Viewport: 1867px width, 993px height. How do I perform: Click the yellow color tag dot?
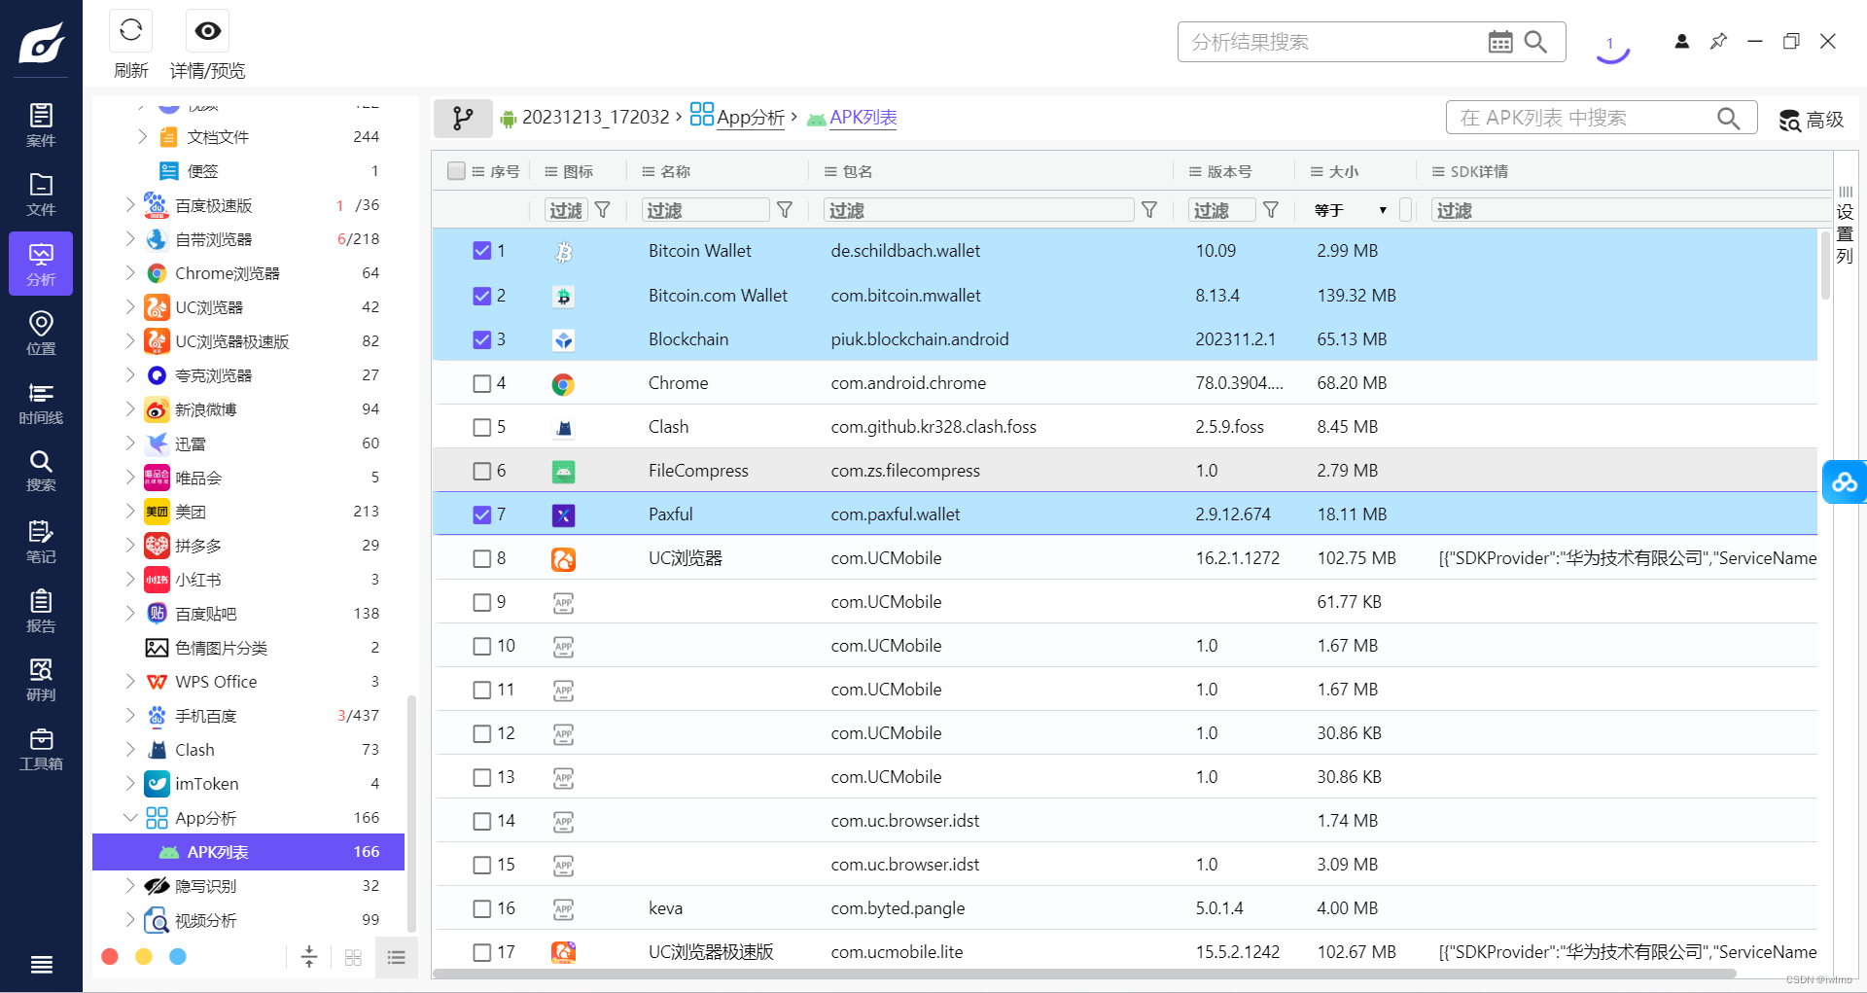click(x=144, y=957)
